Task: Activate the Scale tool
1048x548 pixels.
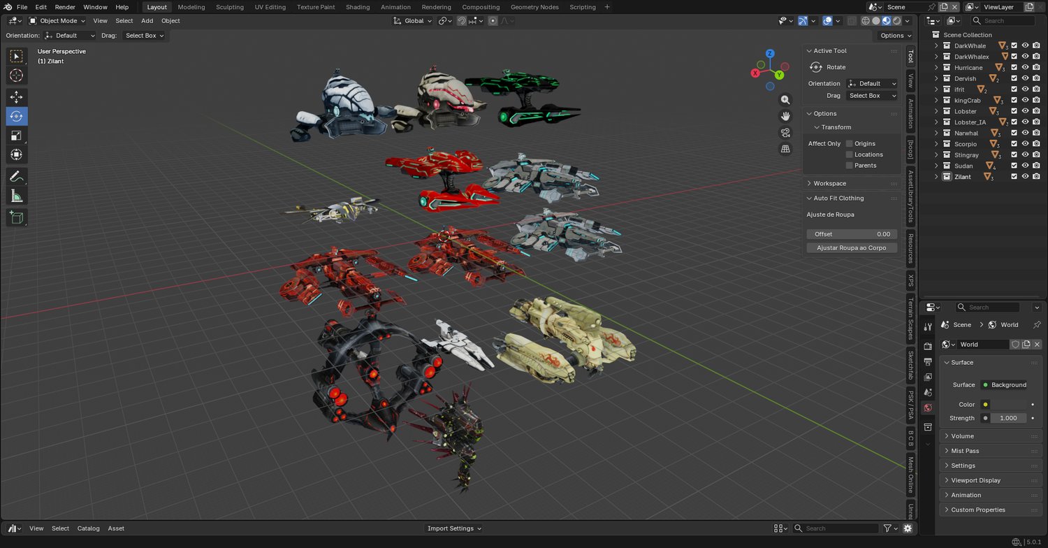Action: pyautogui.click(x=16, y=136)
